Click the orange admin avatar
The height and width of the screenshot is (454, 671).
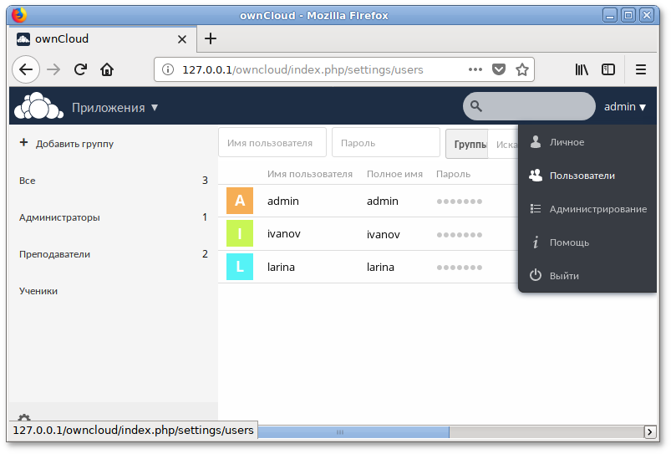[x=240, y=201]
